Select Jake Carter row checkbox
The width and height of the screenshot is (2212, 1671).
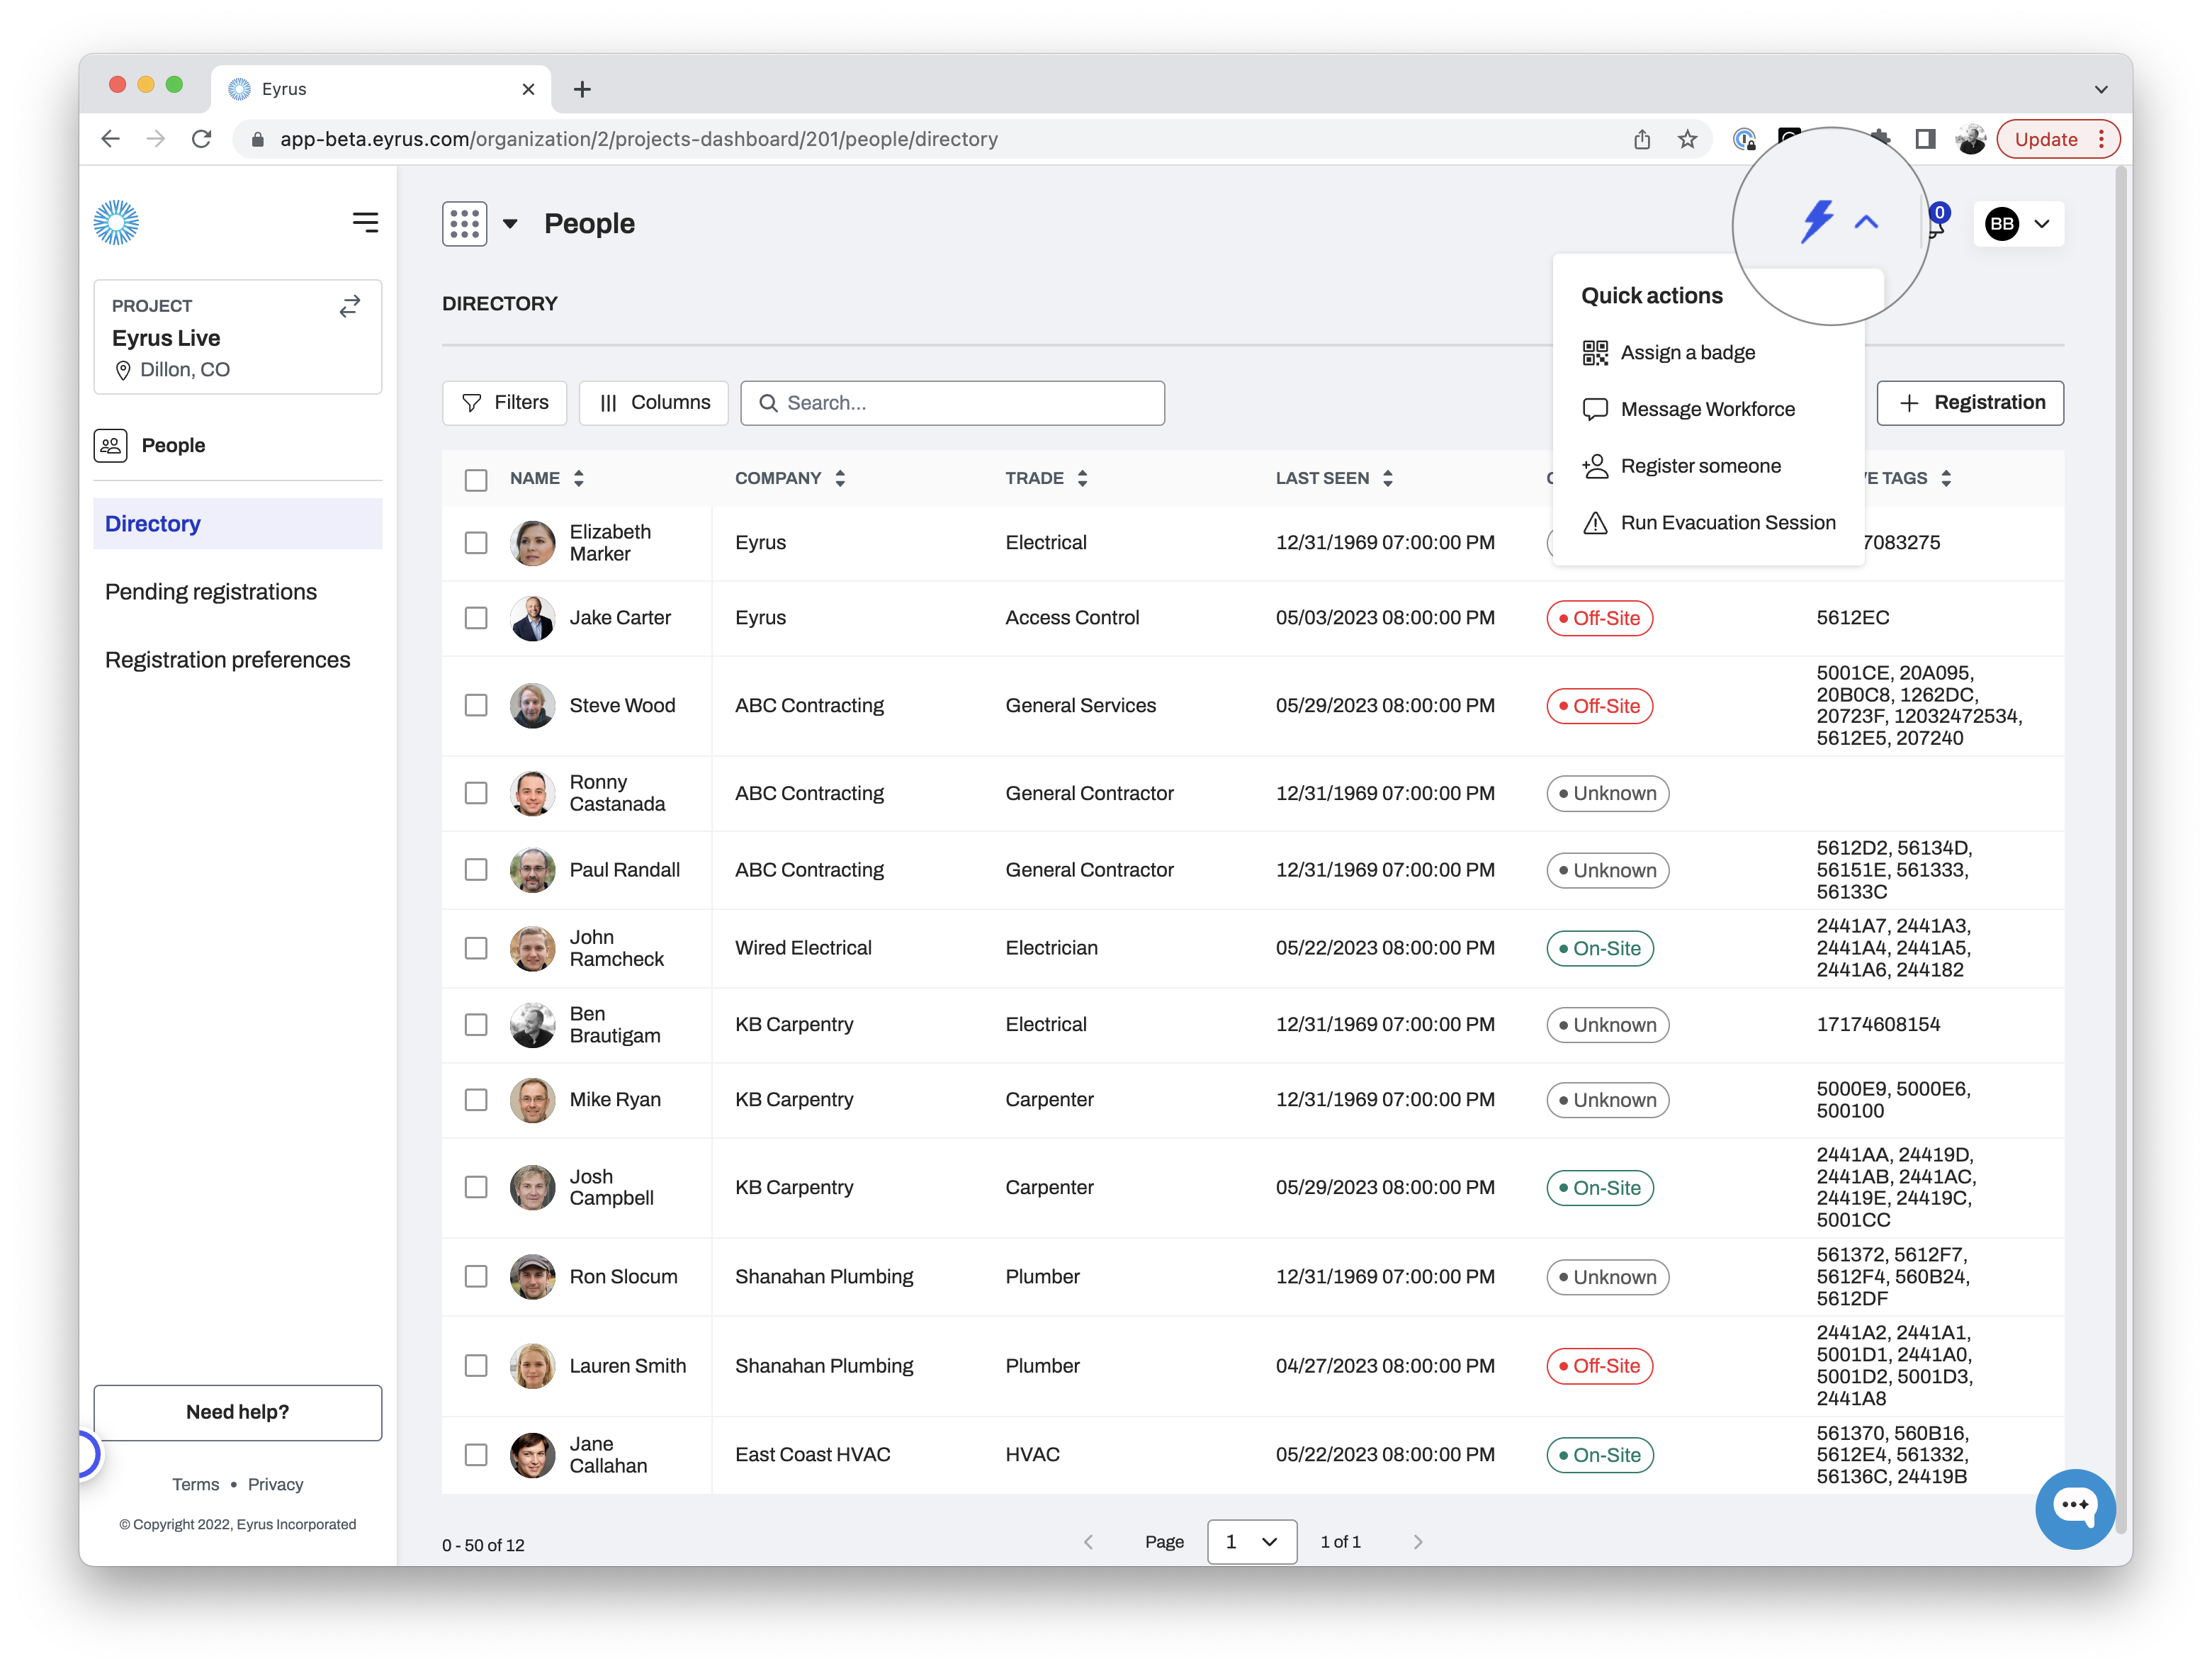pyautogui.click(x=476, y=618)
